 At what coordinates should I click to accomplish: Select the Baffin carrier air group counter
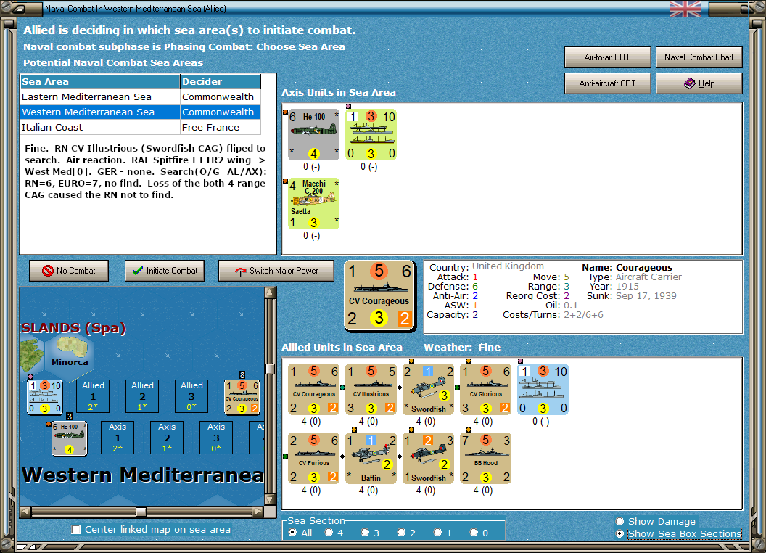pos(371,458)
